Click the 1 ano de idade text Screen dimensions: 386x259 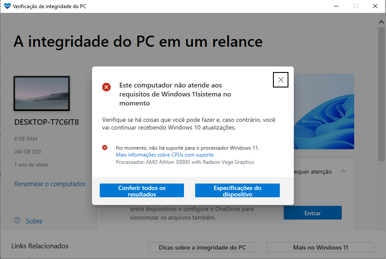pyautogui.click(x=31, y=165)
